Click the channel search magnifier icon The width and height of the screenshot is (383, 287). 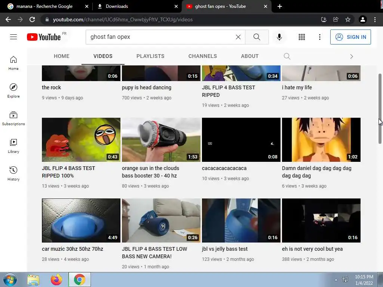point(287,56)
